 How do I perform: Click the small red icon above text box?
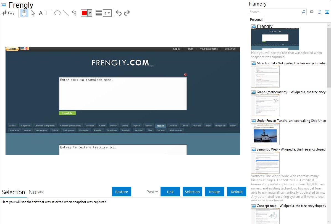tap(185, 75)
